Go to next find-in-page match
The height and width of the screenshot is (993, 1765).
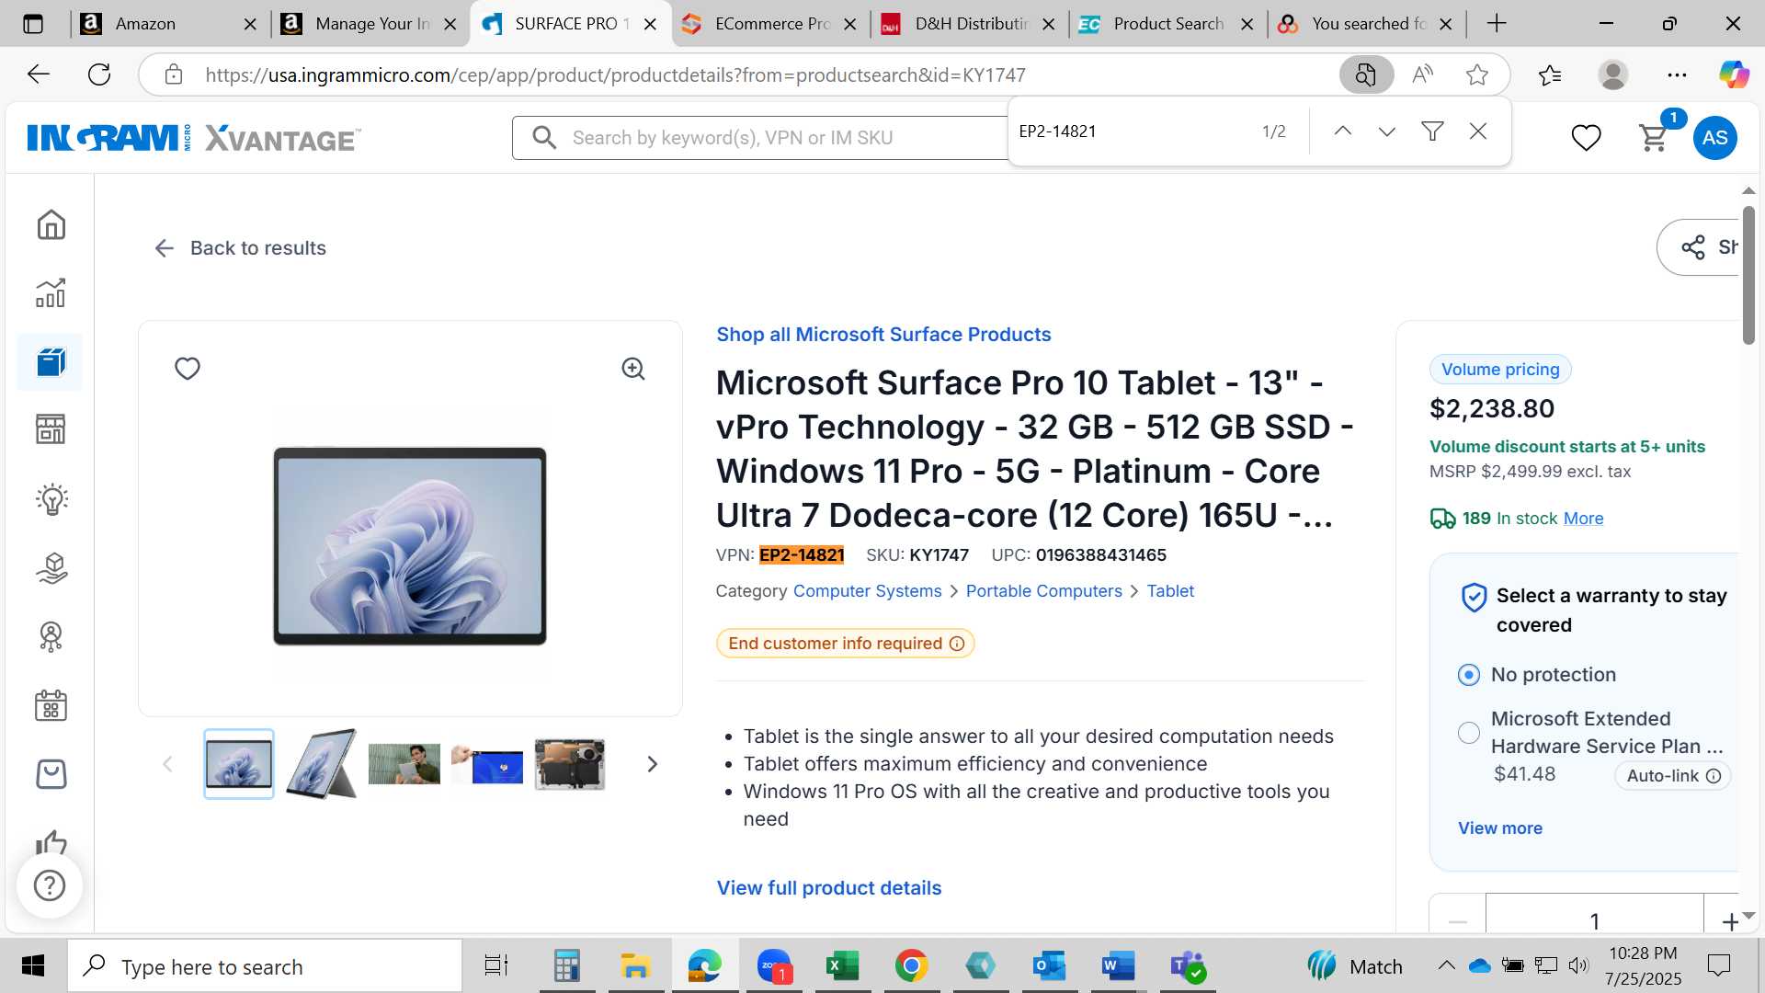click(x=1387, y=131)
